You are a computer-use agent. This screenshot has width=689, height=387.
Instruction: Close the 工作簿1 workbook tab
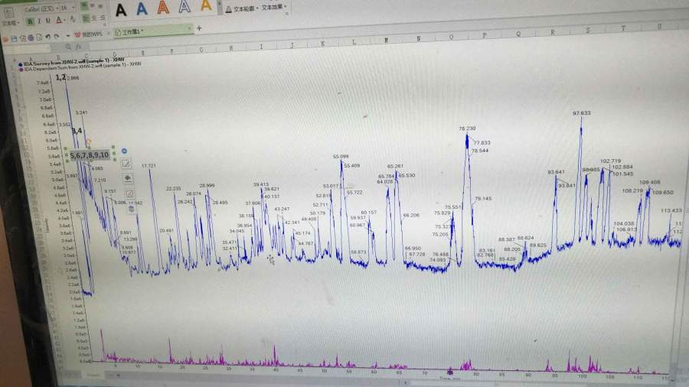click(x=190, y=28)
